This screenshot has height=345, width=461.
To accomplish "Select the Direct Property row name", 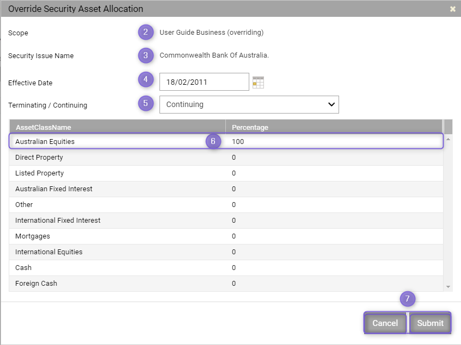I will [39, 157].
